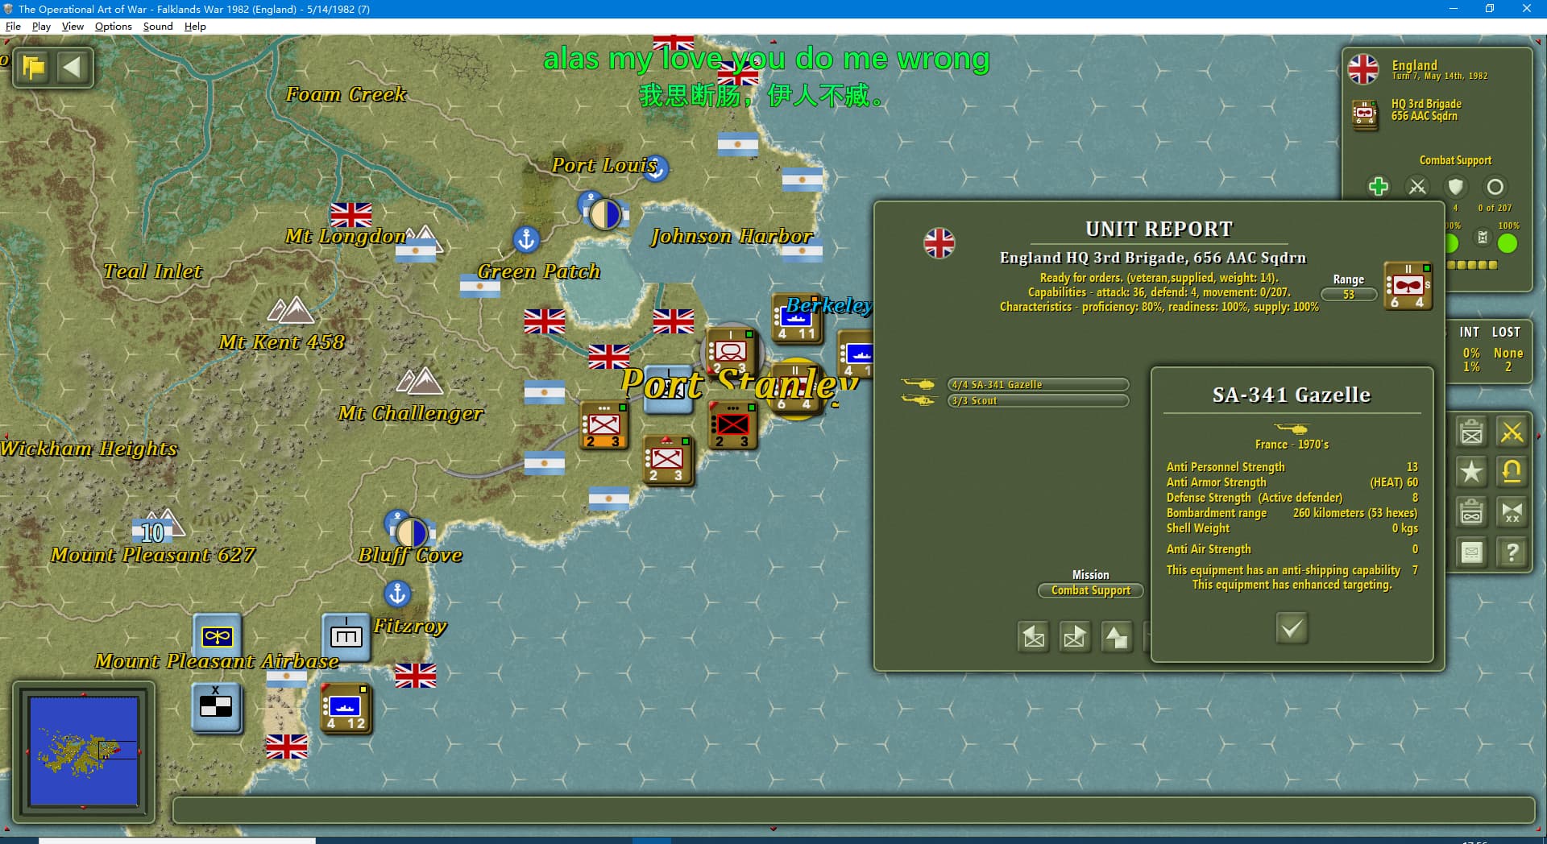Select the 3/3 Scout equipment row
The width and height of the screenshot is (1547, 844).
pos(1039,401)
